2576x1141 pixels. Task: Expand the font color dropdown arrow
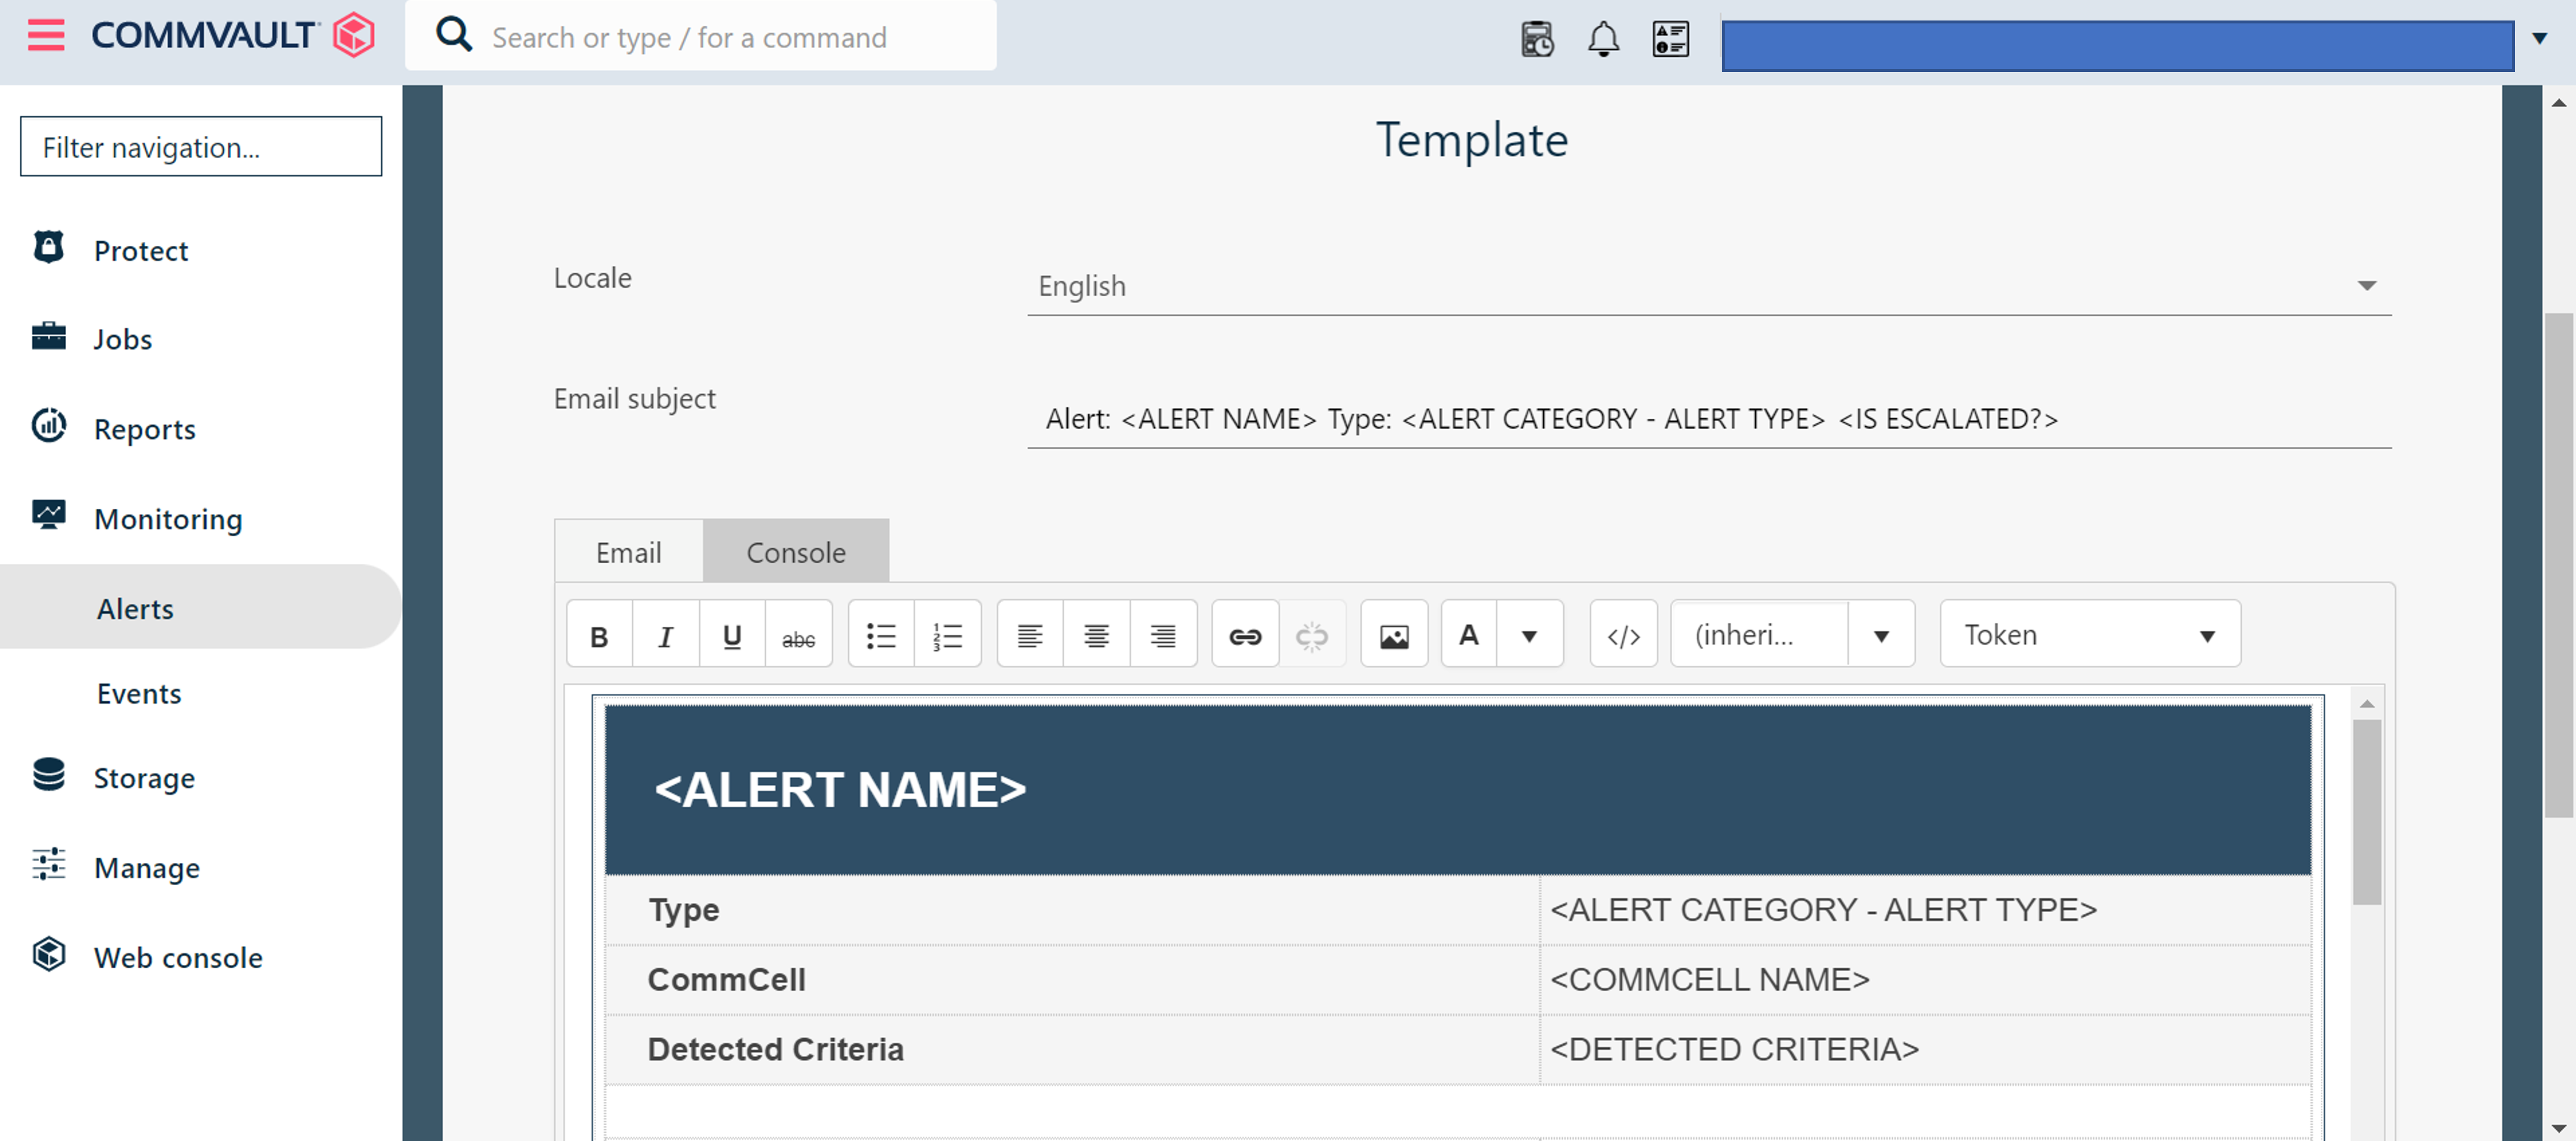[x=1529, y=636]
